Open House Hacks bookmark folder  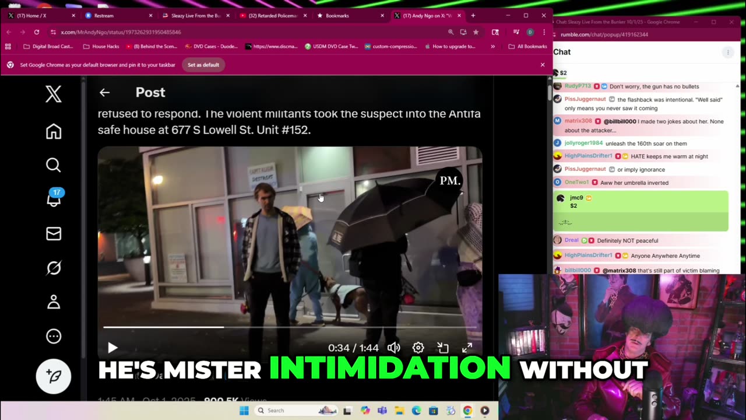coord(101,47)
